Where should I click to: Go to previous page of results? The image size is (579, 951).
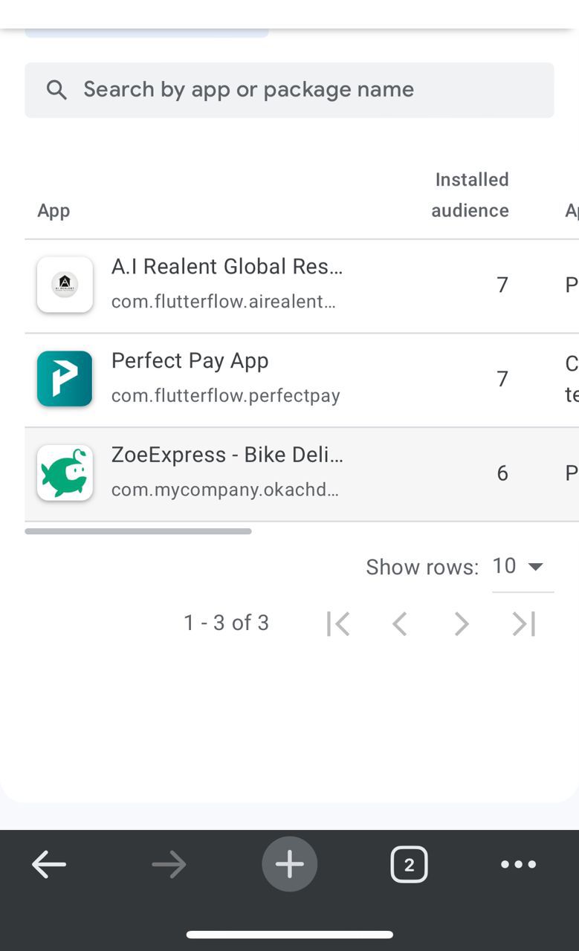click(400, 624)
